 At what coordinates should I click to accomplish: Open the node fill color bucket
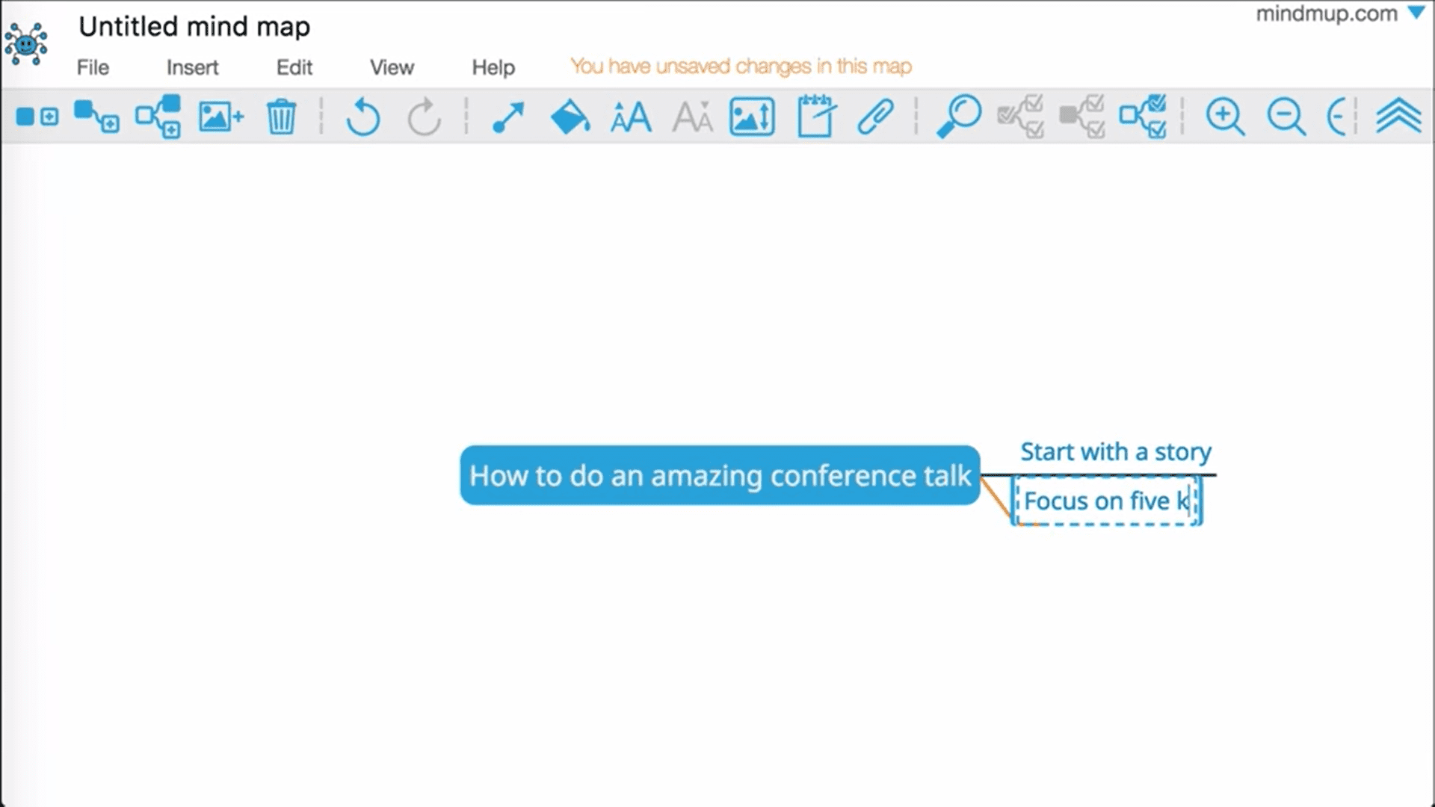570,117
